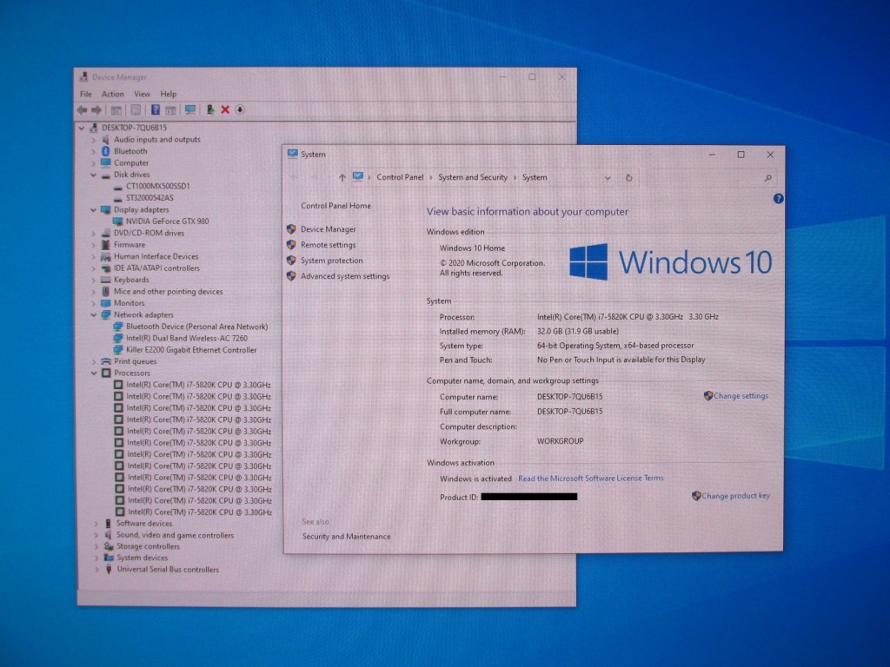Open the View menu in Device Manager
This screenshot has height=667, width=890.
142,94
